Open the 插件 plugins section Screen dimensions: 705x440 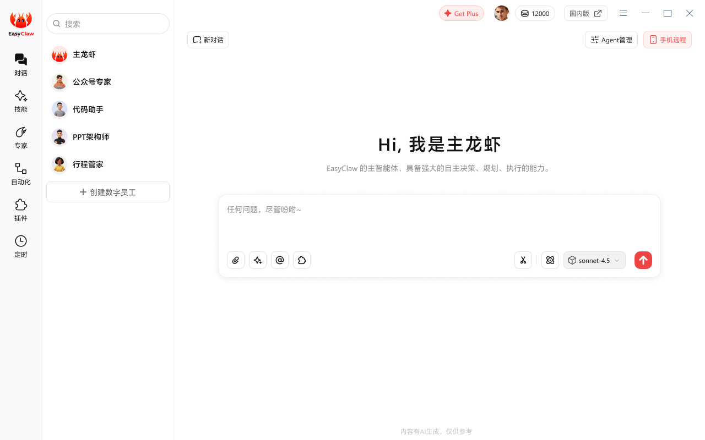[21, 210]
